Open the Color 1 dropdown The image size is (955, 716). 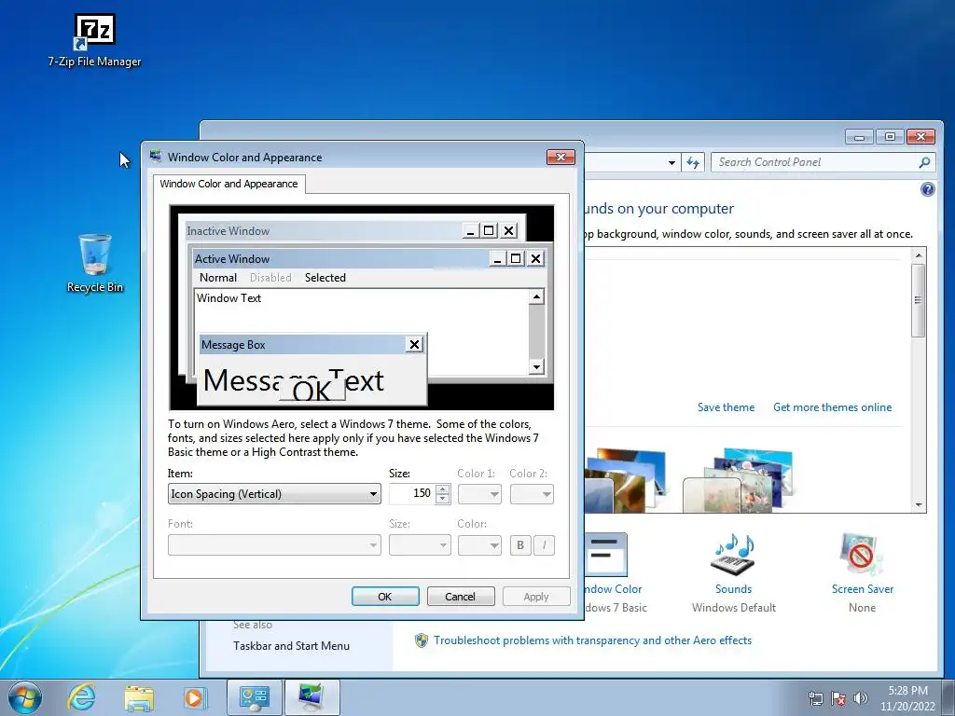coord(480,494)
